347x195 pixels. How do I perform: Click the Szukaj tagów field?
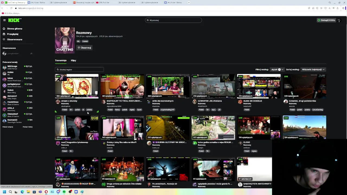(79, 70)
